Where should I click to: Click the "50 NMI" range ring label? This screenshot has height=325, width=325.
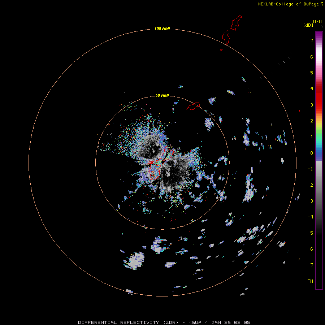(162, 95)
